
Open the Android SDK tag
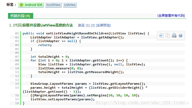[31, 5]
